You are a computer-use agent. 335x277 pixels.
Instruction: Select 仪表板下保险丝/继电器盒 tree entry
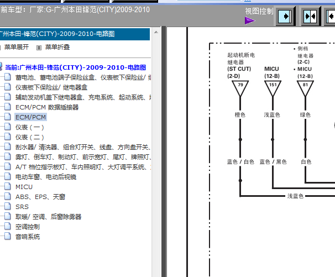tap(51, 87)
